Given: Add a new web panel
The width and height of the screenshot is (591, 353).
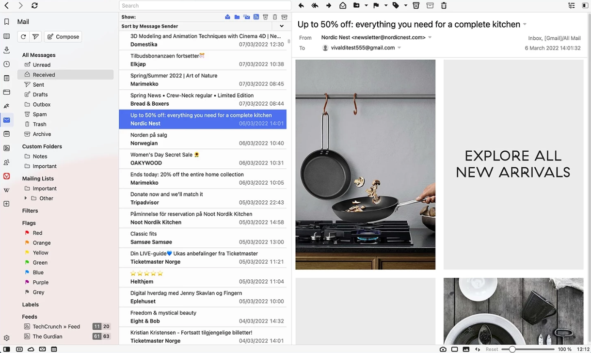Looking at the screenshot, I should pos(6,204).
